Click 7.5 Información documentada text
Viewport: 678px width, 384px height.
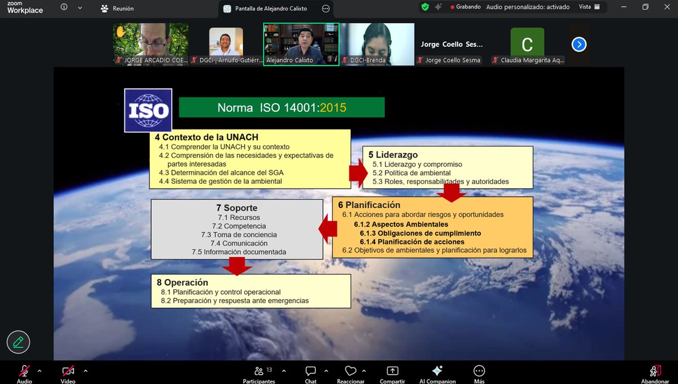point(239,252)
